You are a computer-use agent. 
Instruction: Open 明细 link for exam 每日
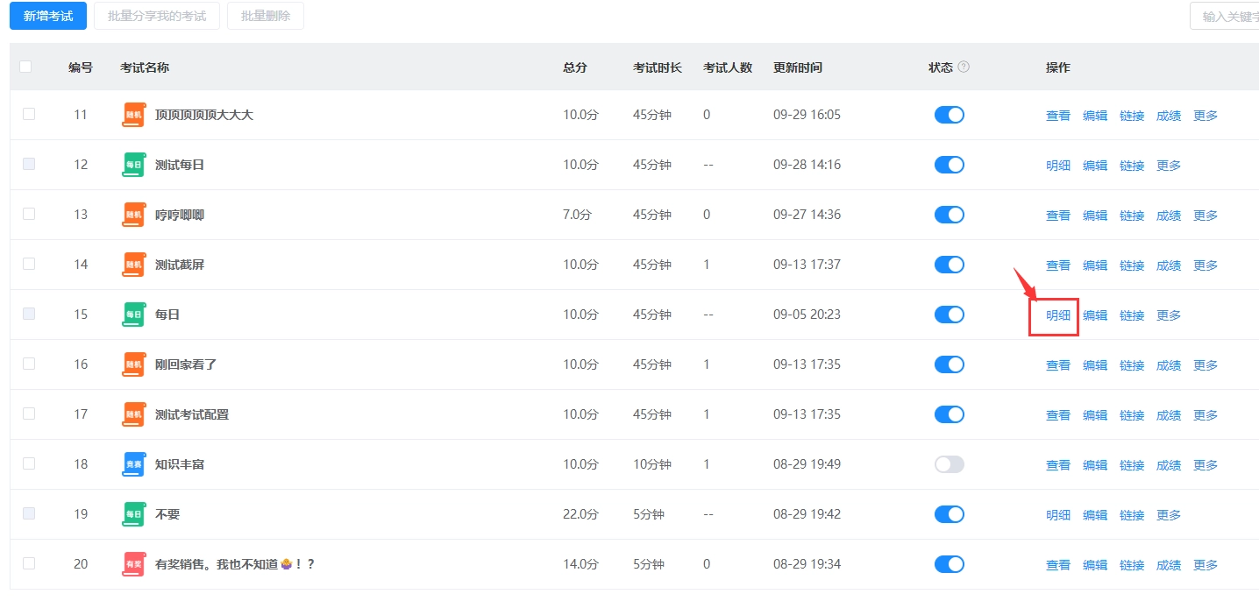[x=1057, y=315]
